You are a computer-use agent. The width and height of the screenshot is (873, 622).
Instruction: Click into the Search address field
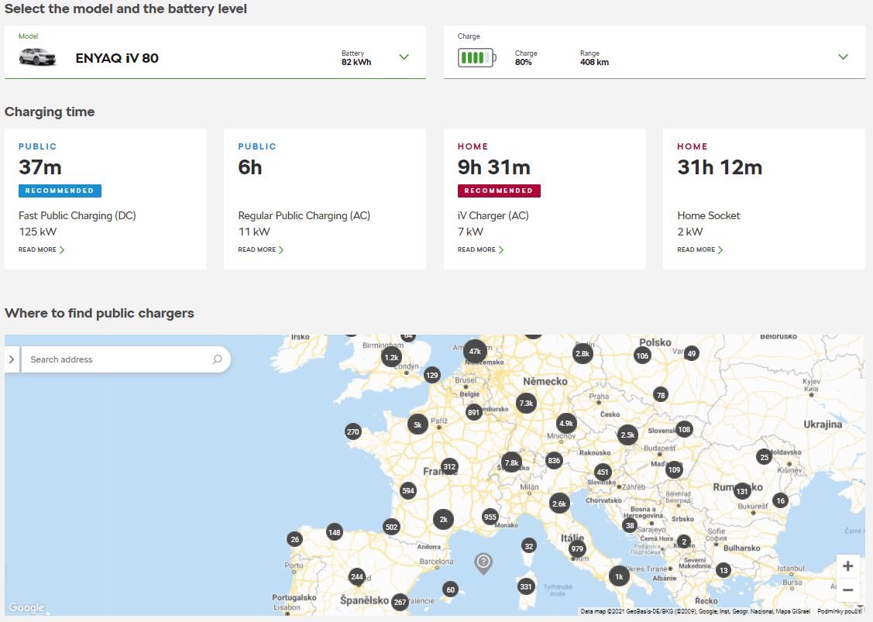click(x=125, y=359)
